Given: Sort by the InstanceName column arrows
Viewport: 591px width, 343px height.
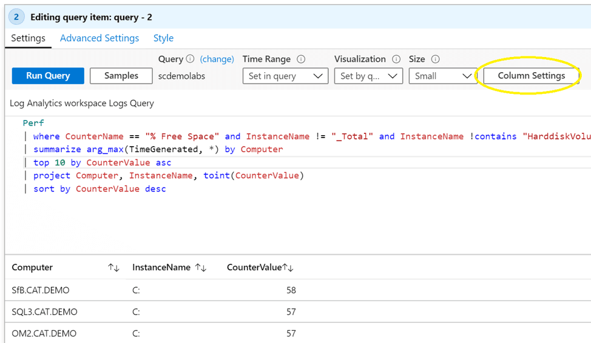Looking at the screenshot, I should 201,268.
